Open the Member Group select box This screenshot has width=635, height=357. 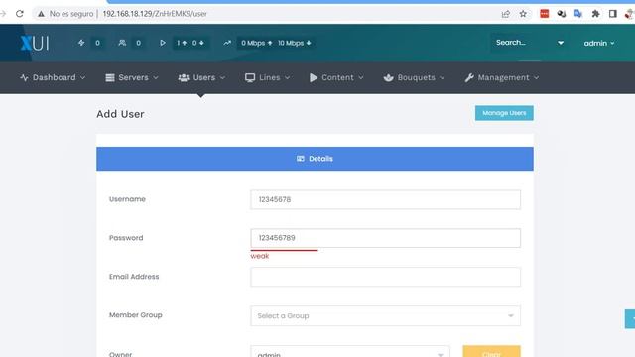pos(385,315)
